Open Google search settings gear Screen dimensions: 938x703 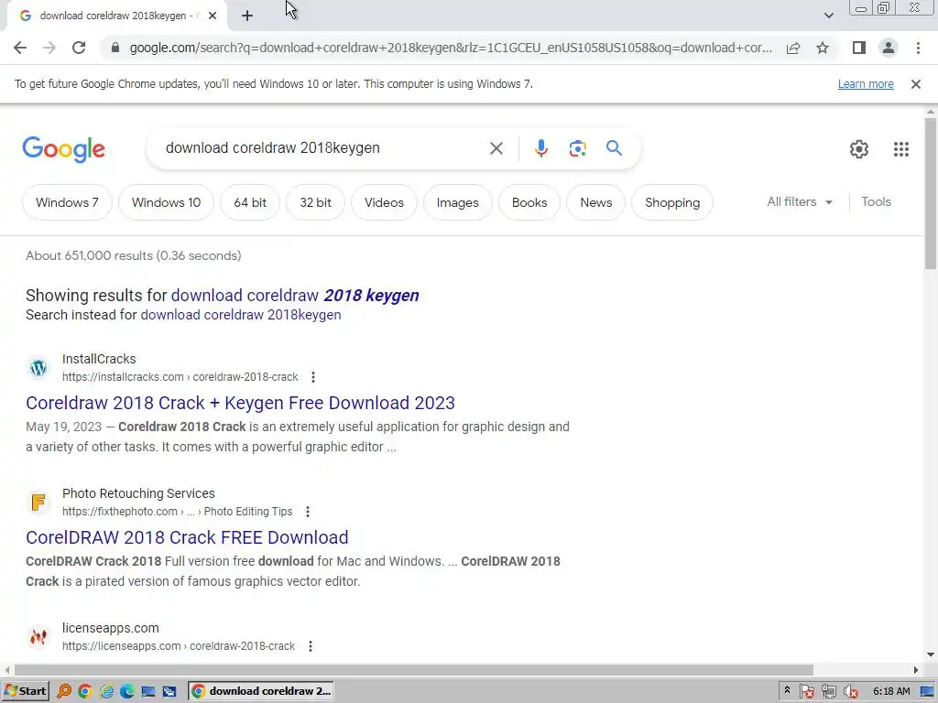pyautogui.click(x=859, y=149)
